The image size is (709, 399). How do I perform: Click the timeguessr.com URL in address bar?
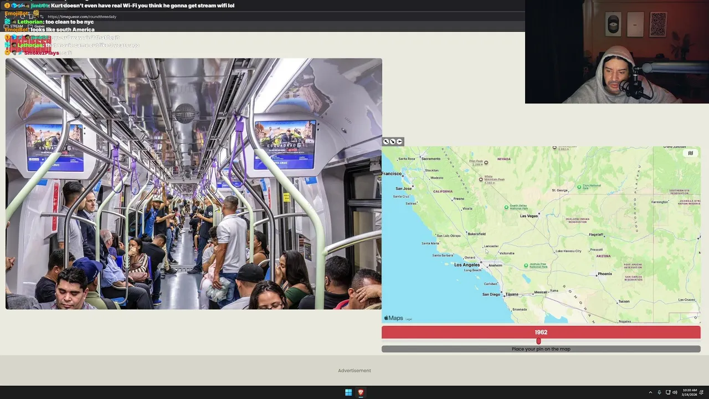(82, 17)
